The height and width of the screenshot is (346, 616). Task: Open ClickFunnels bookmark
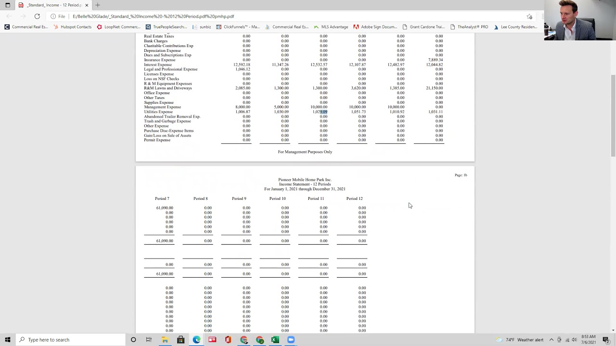click(238, 27)
